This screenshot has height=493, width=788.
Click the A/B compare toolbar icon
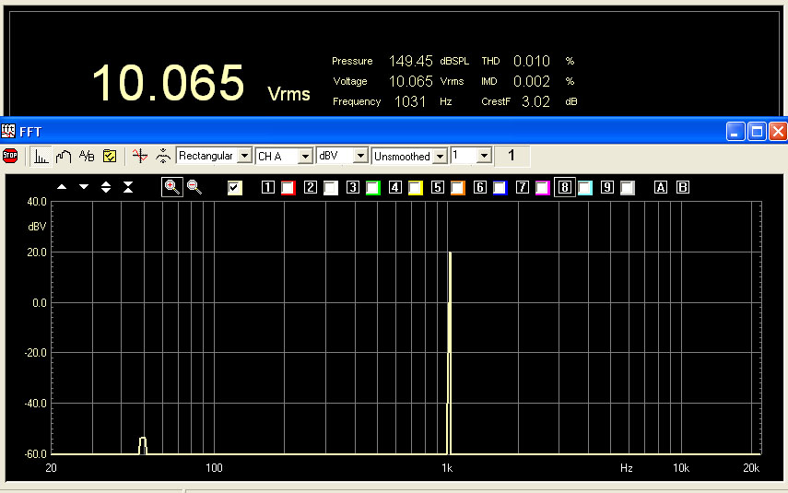(87, 156)
